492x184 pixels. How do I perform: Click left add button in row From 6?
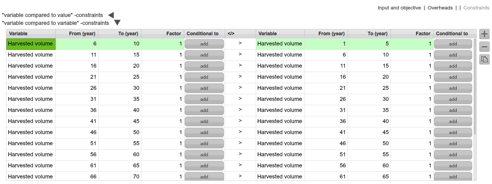tap(204, 44)
